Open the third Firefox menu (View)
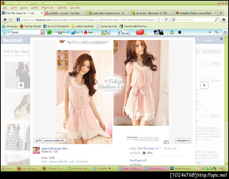The width and height of the screenshot is (229, 179). 24,8
